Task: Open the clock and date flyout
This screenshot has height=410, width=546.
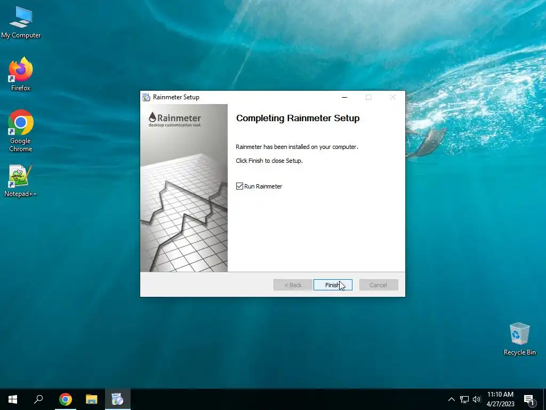Action: (500, 399)
